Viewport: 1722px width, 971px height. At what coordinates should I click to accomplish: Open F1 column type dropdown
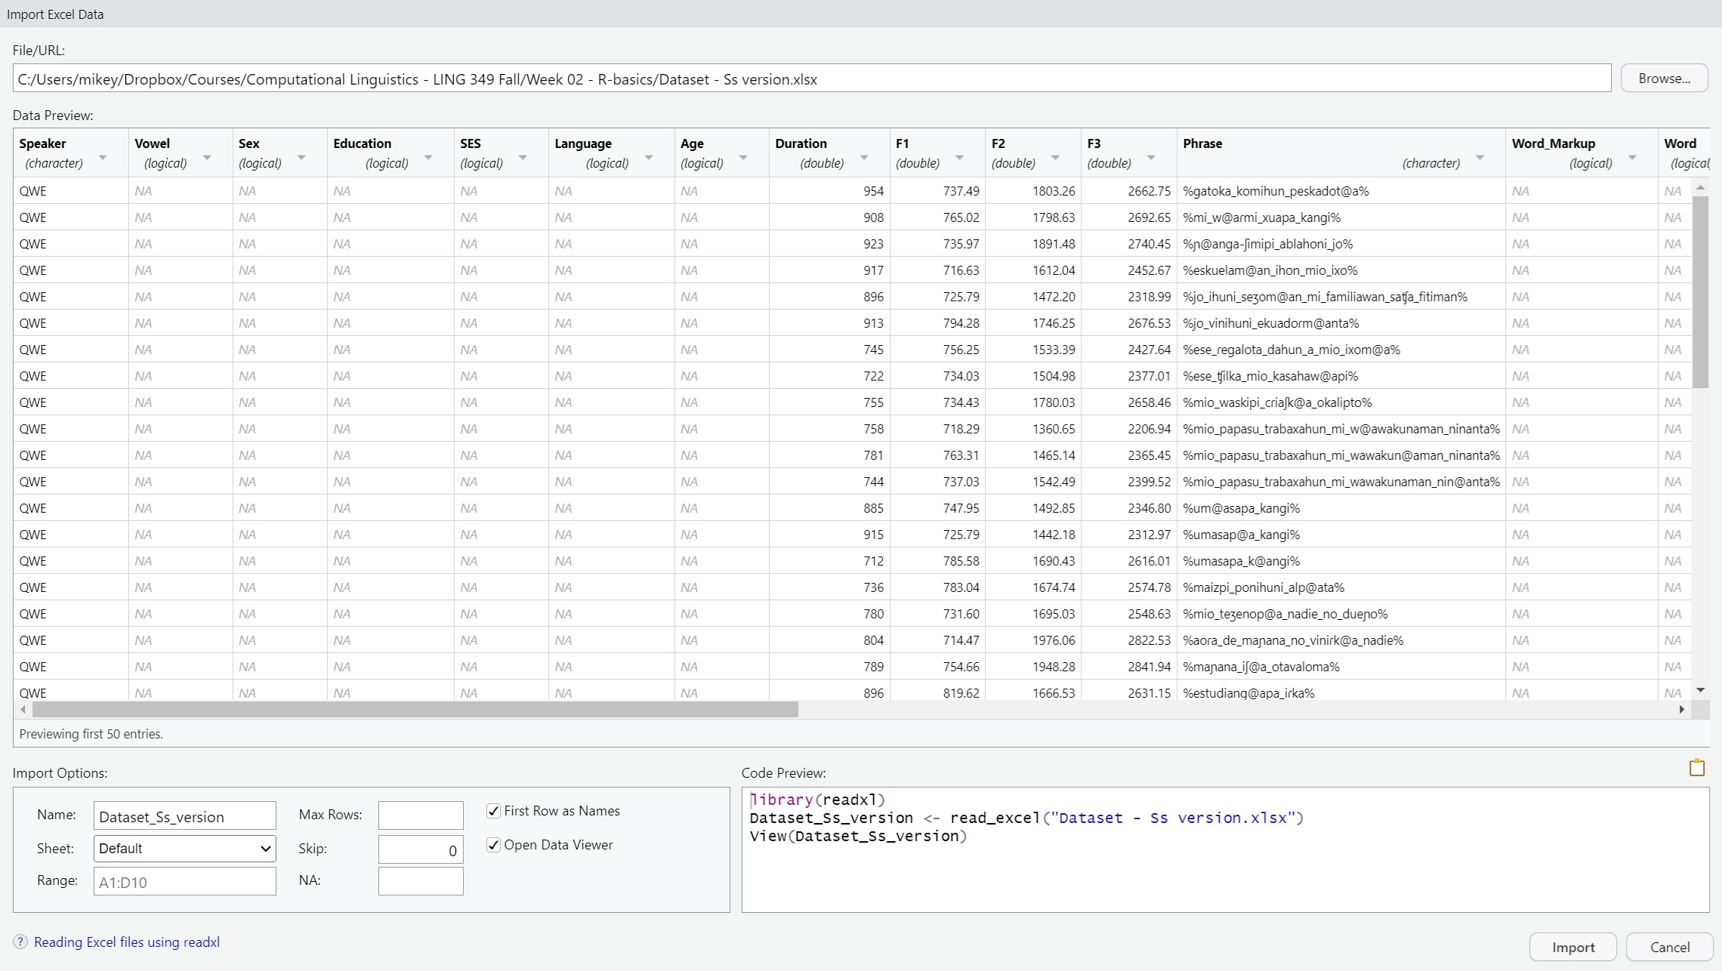coord(959,158)
